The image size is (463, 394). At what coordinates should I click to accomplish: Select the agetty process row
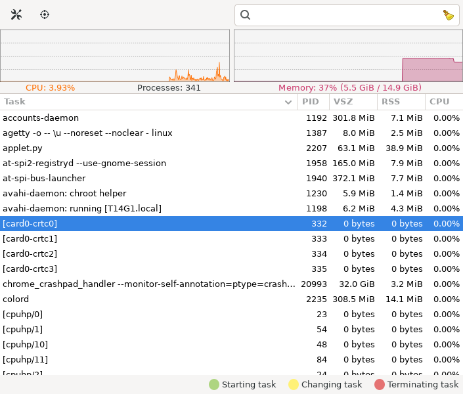coord(231,133)
